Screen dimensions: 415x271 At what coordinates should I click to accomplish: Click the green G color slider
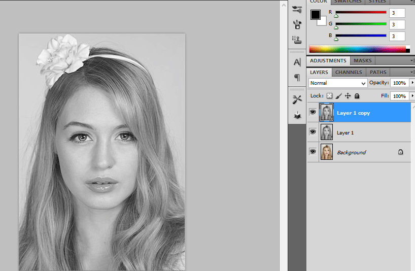click(361, 24)
